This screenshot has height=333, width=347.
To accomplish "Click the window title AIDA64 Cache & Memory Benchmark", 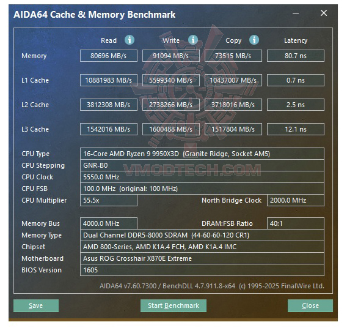I will tap(95, 15).
